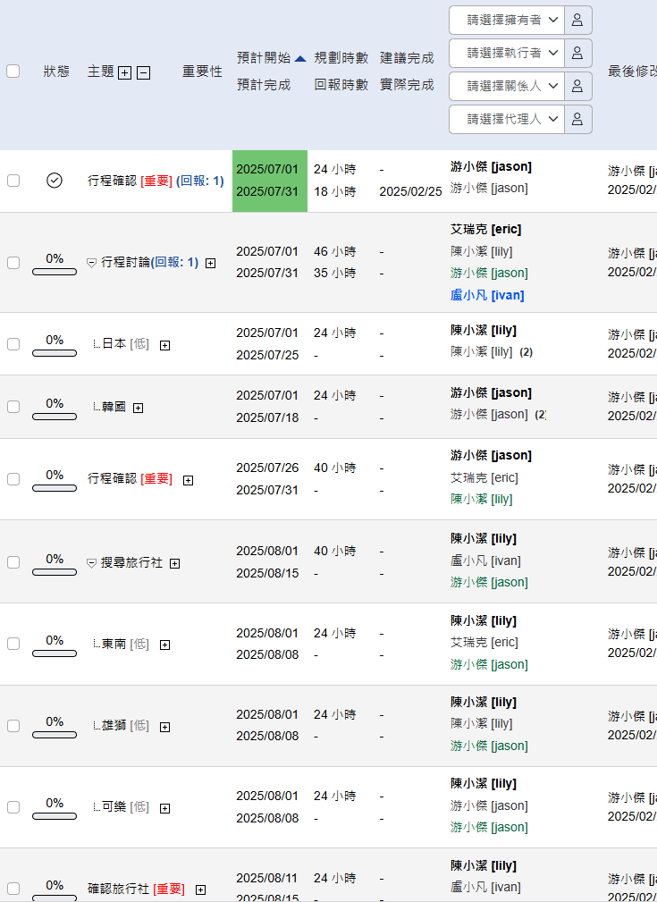Click the completed checkmark status icon
Viewport: 657px width, 902px height.
pyautogui.click(x=55, y=181)
